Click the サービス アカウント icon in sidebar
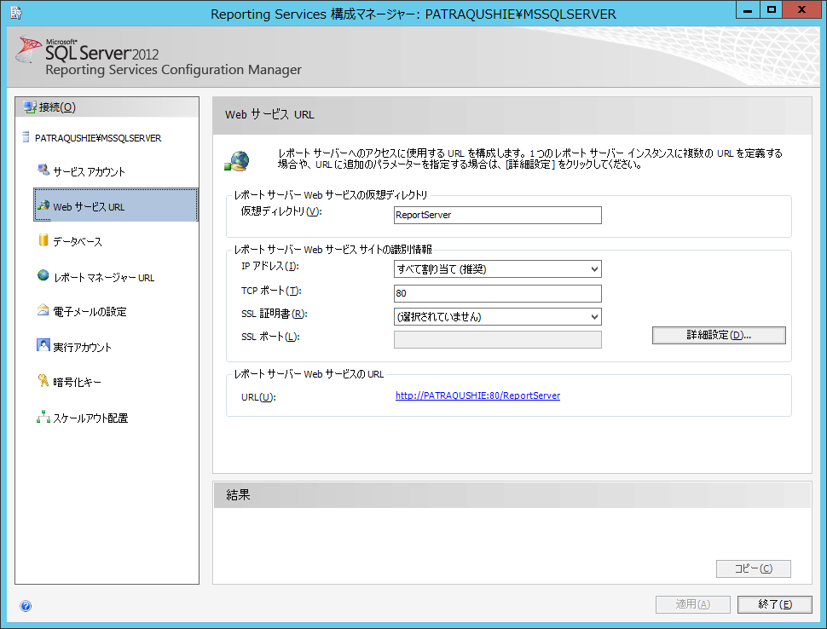The width and height of the screenshot is (827, 629). 43,170
